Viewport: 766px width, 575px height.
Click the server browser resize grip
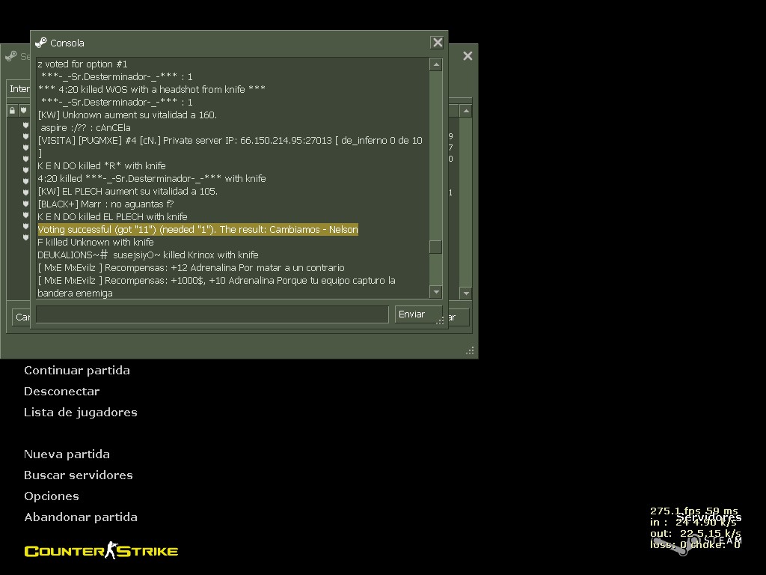pos(470,350)
